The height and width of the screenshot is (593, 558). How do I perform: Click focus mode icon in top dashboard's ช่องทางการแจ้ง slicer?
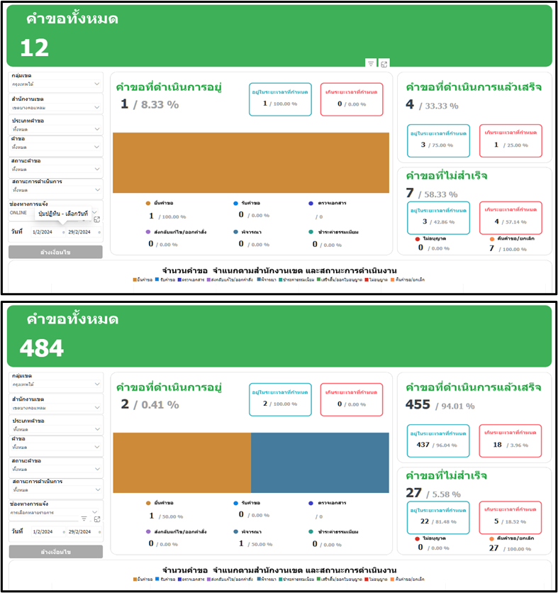click(96, 219)
